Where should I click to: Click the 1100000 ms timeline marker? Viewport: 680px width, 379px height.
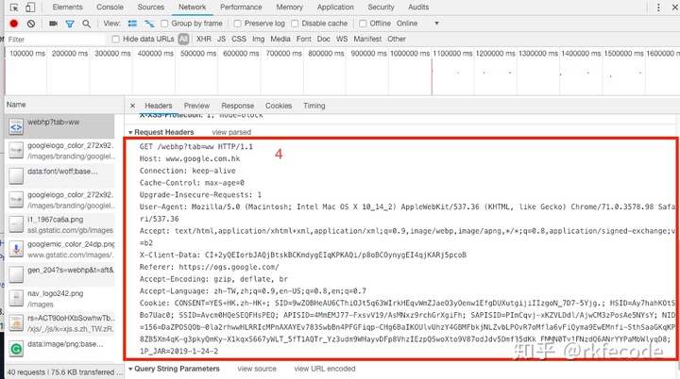(x=452, y=54)
